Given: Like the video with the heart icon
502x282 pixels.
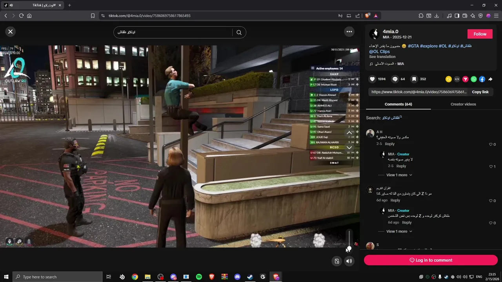Looking at the screenshot, I should pyautogui.click(x=372, y=79).
